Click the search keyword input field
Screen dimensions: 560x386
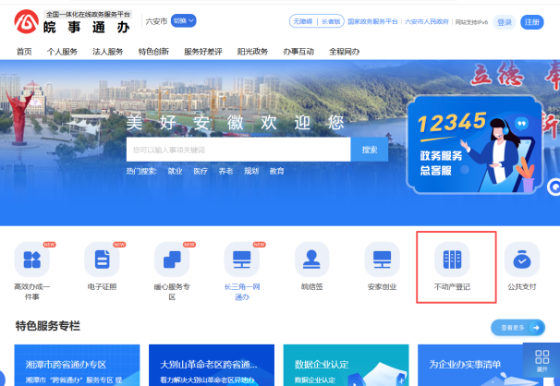237,150
